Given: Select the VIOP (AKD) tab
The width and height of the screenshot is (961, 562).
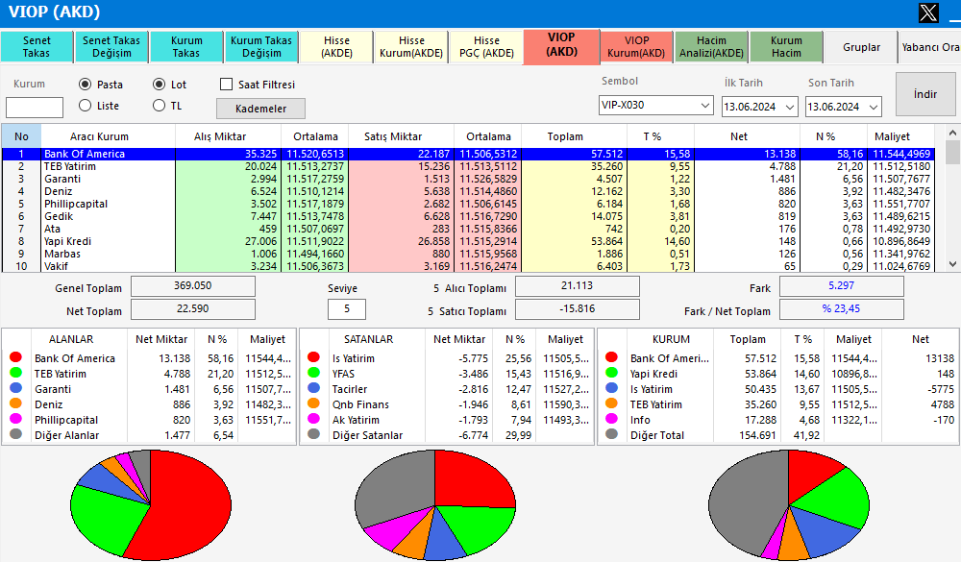Looking at the screenshot, I should pos(561,45).
